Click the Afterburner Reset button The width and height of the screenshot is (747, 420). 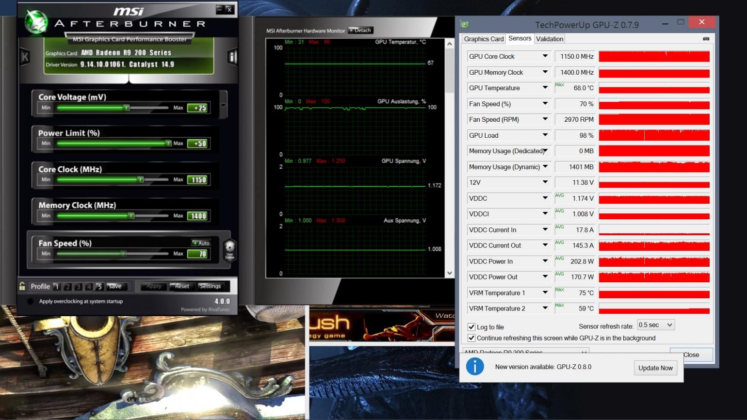click(182, 286)
